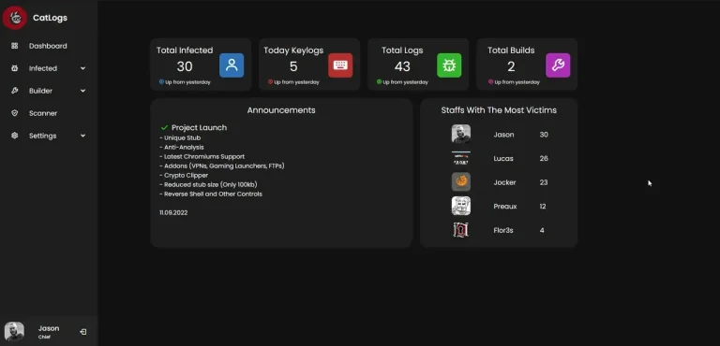720x346 pixels.
Task: Click the profile avatar at the sidebar bottom
Action: tap(14, 331)
